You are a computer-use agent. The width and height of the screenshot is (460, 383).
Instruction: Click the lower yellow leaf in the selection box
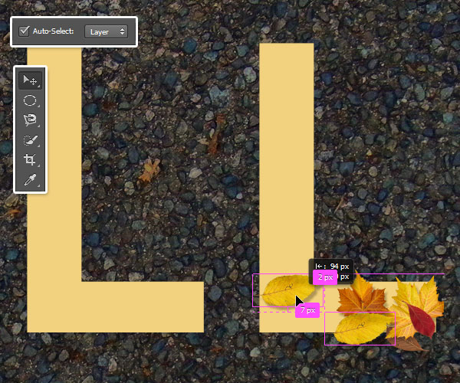click(361, 328)
